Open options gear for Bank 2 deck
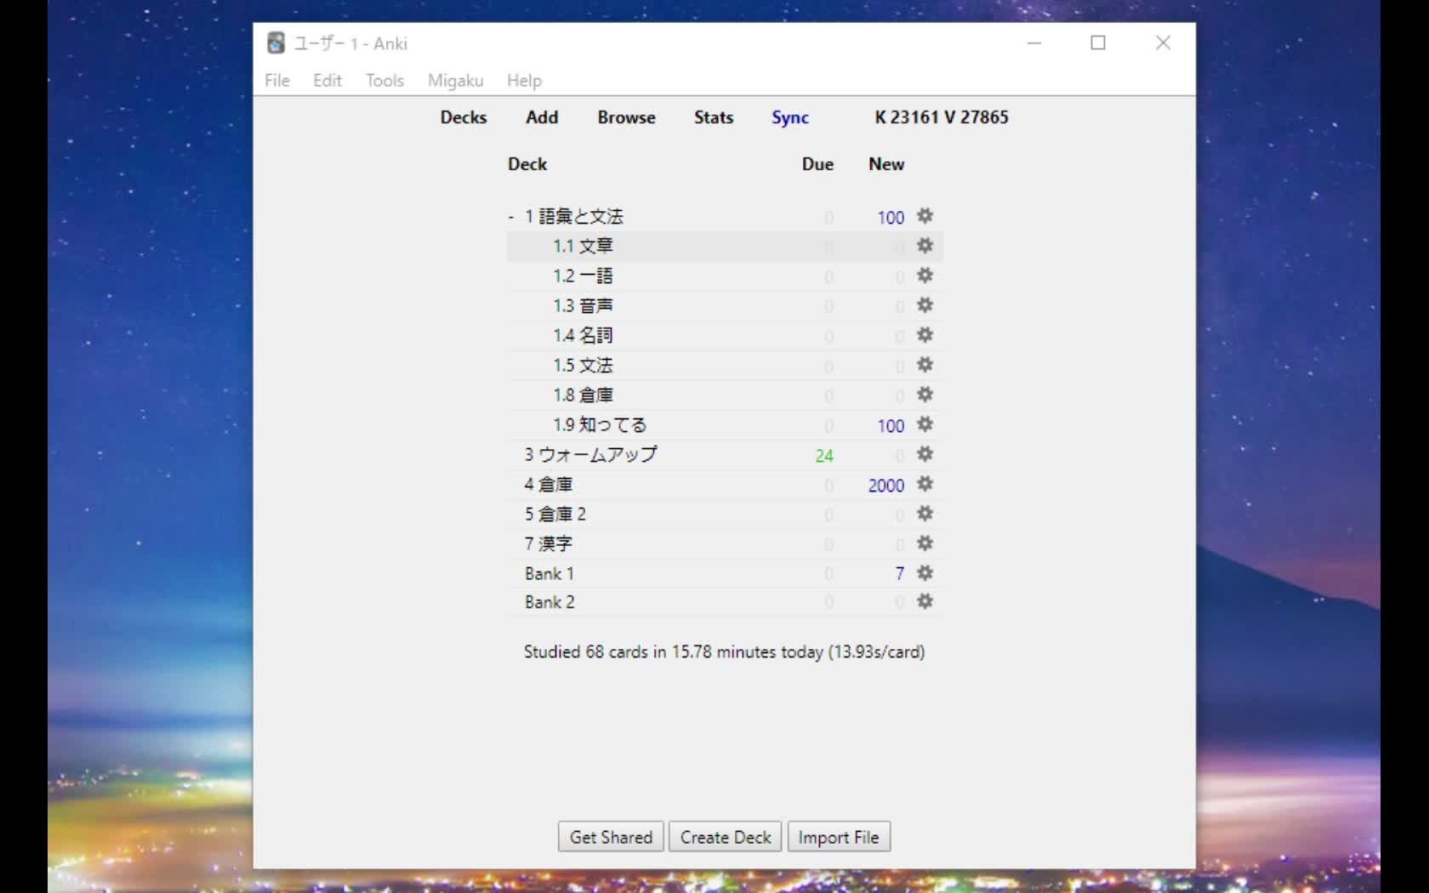1429x893 pixels. pos(925,601)
